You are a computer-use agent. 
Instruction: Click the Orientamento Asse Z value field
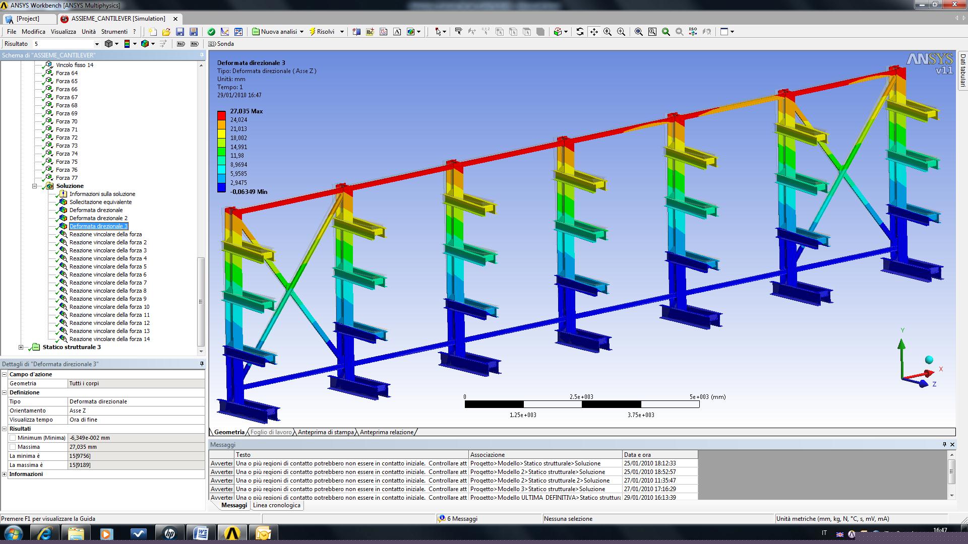(136, 411)
